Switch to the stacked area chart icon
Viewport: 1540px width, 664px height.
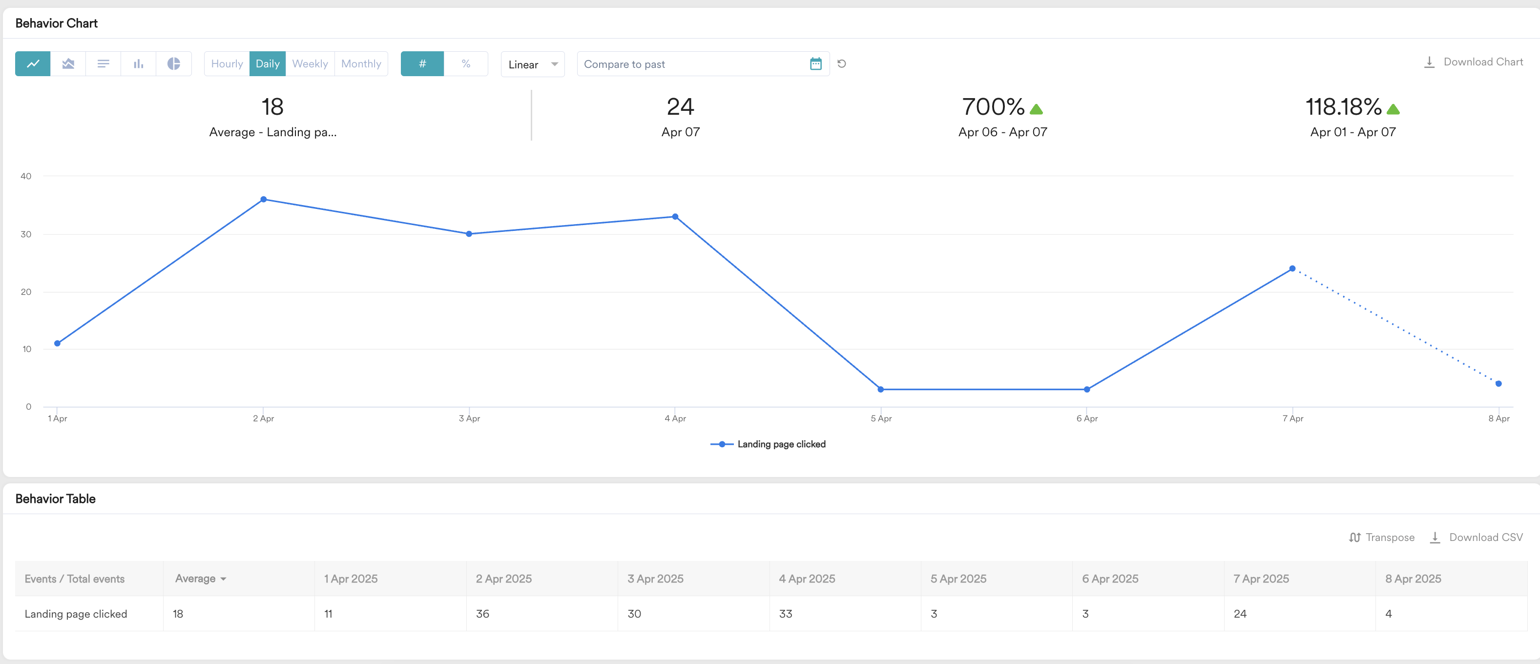coord(68,63)
